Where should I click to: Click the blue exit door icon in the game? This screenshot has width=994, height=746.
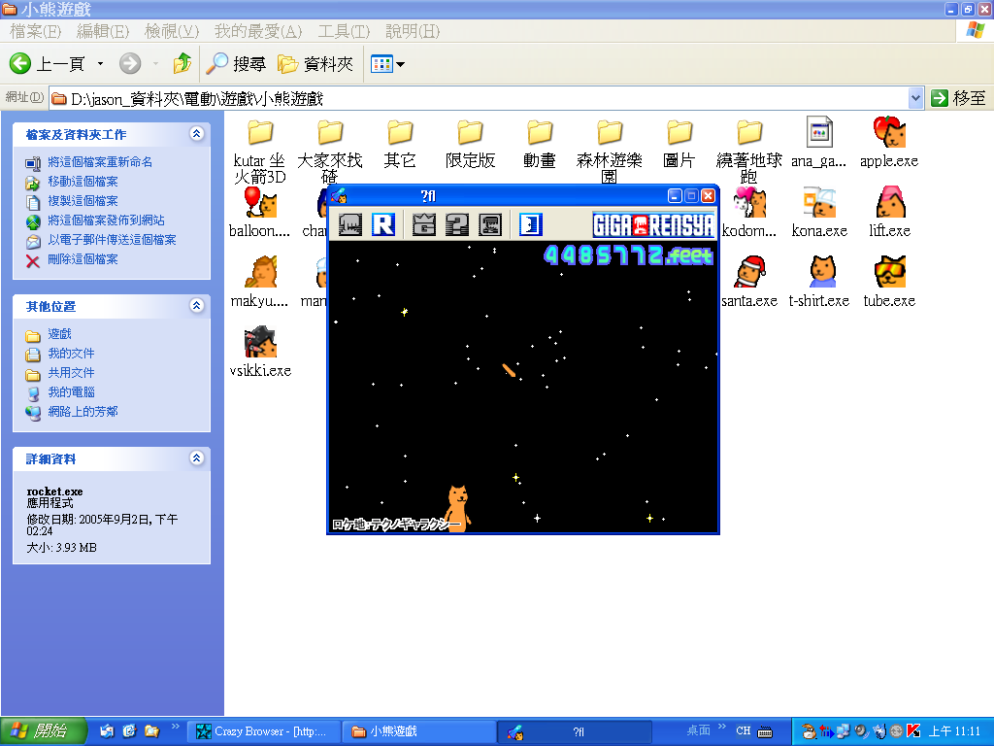[531, 224]
